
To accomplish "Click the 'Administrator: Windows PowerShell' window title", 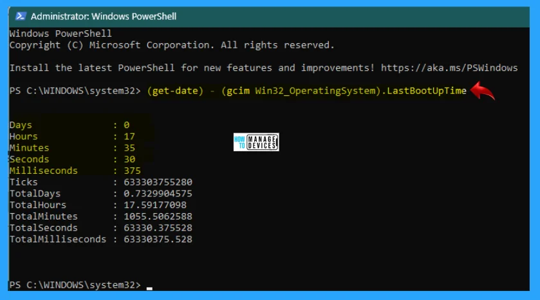I will [104, 16].
